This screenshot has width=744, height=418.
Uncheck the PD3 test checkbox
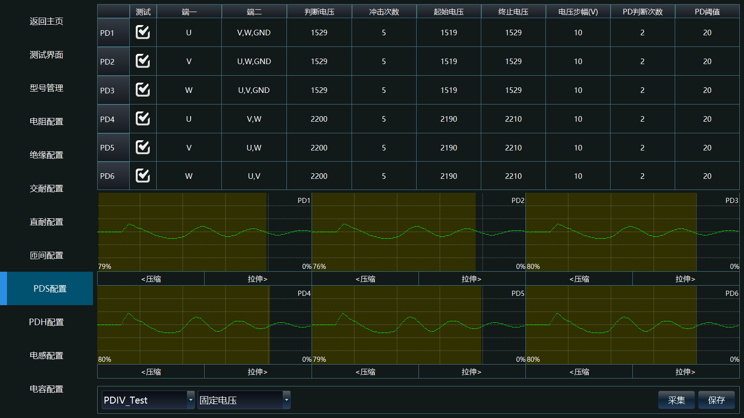pos(143,90)
